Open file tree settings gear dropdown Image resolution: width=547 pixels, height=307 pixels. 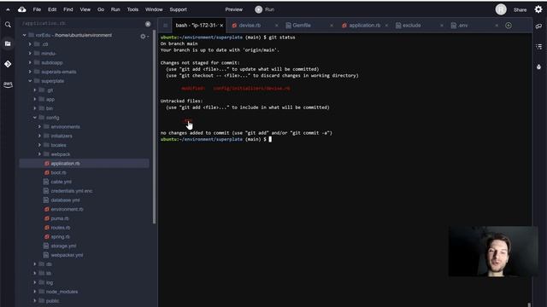(144, 36)
